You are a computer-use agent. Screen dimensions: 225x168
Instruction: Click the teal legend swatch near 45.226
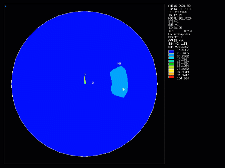point(171,61)
